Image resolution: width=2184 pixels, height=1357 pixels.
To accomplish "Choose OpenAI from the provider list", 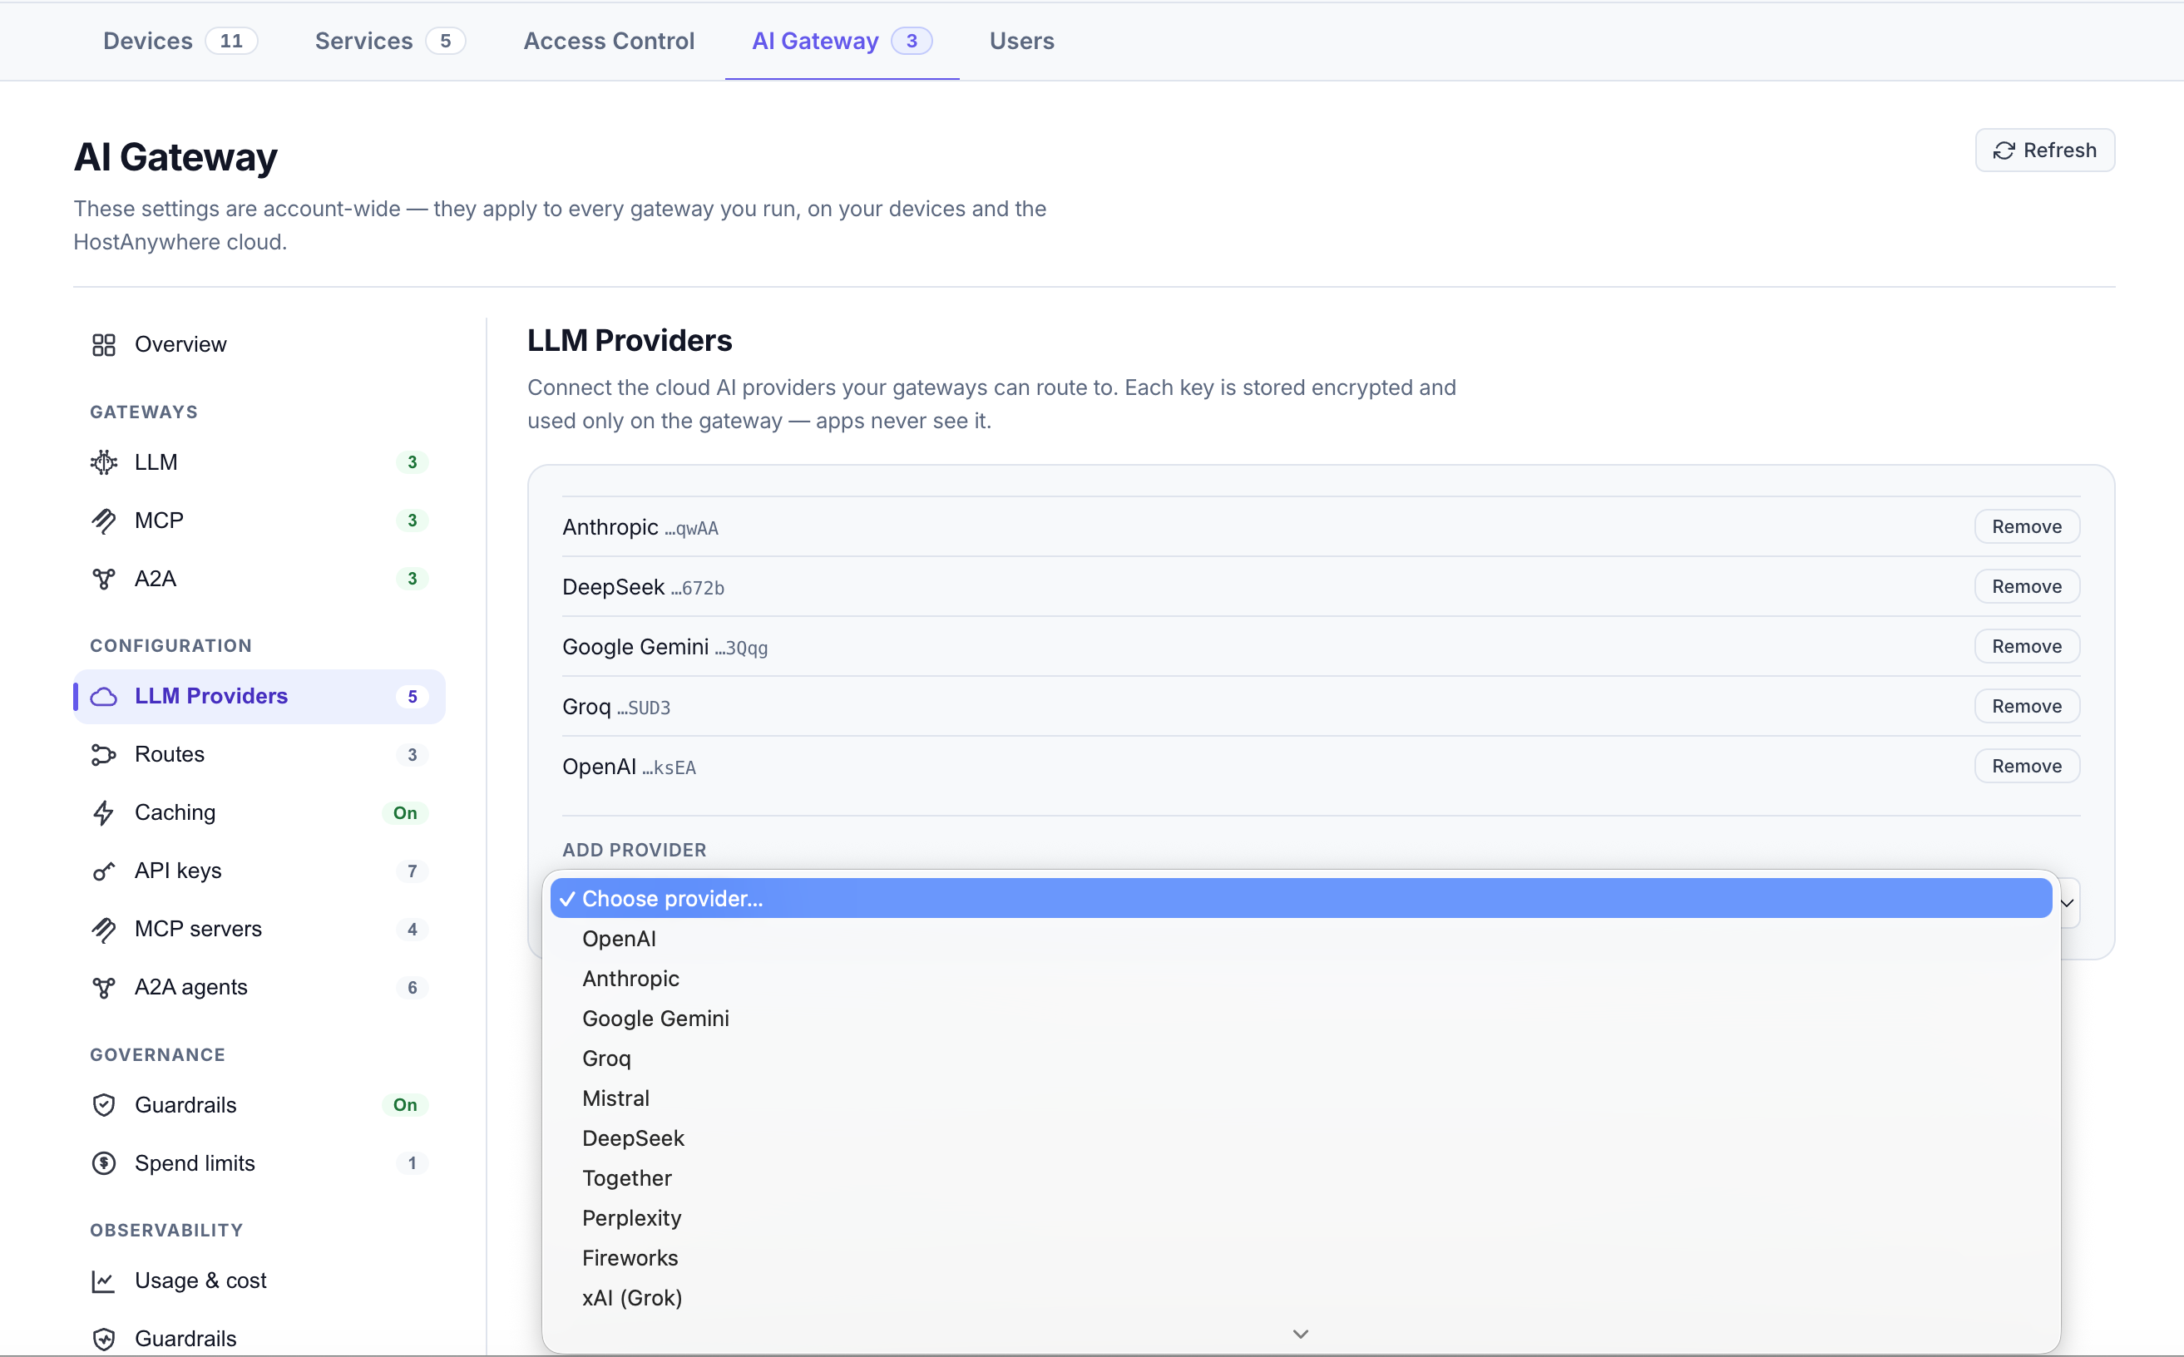I will 1301,939.
